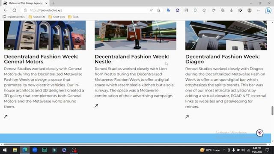Open the Windows Start menu

coord(5,150)
